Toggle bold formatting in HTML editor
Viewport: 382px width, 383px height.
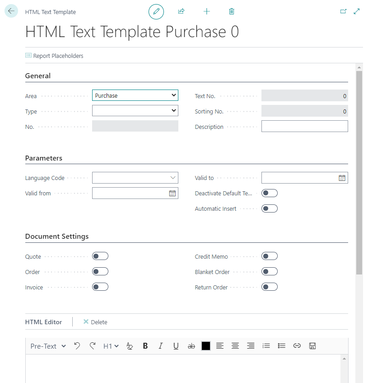[x=145, y=346]
